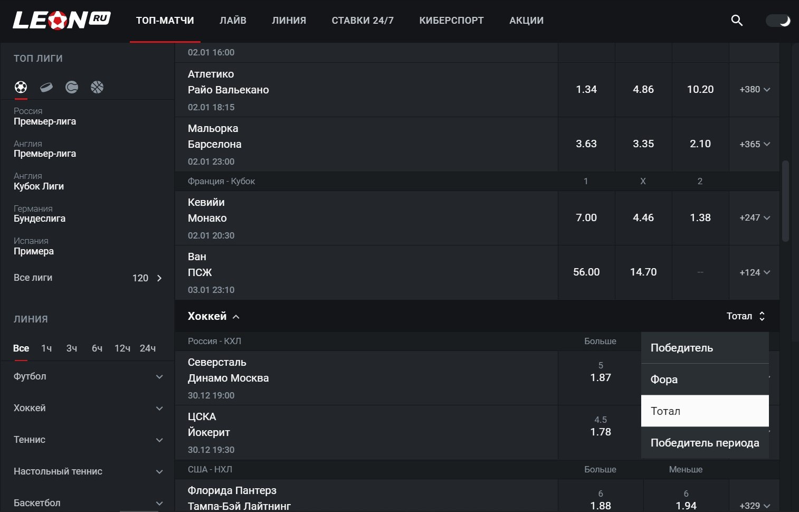
Task: Bet 7.00 on Кевийи win
Action: pyautogui.click(x=586, y=218)
